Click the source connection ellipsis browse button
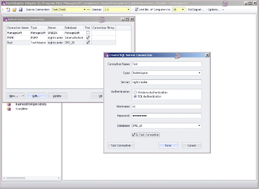The height and width of the screenshot is (189, 259). pyautogui.click(x=88, y=9)
